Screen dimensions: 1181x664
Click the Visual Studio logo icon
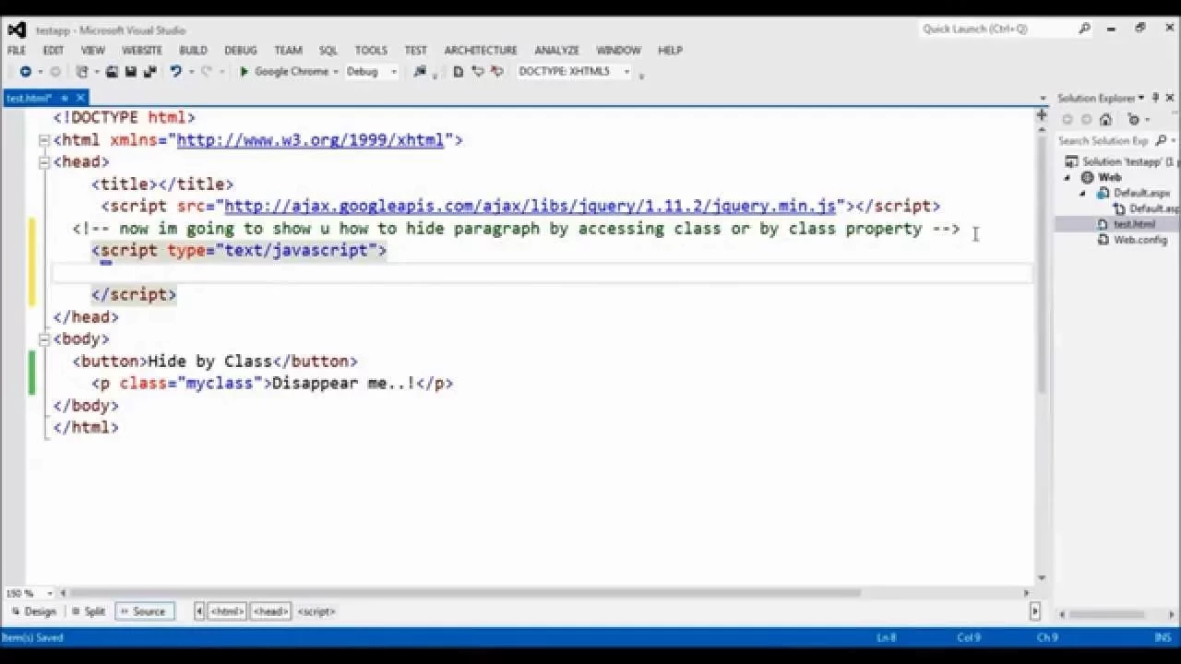coord(16,30)
